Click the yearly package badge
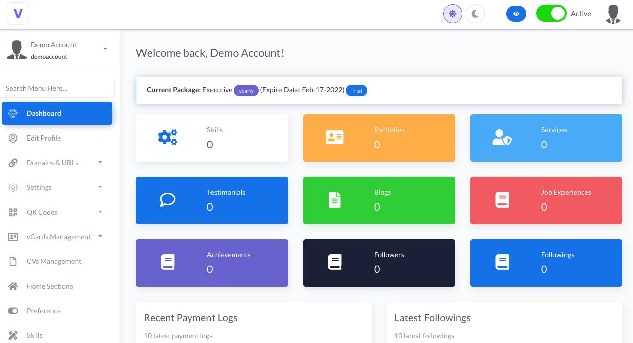The height and width of the screenshot is (343, 633). click(246, 91)
